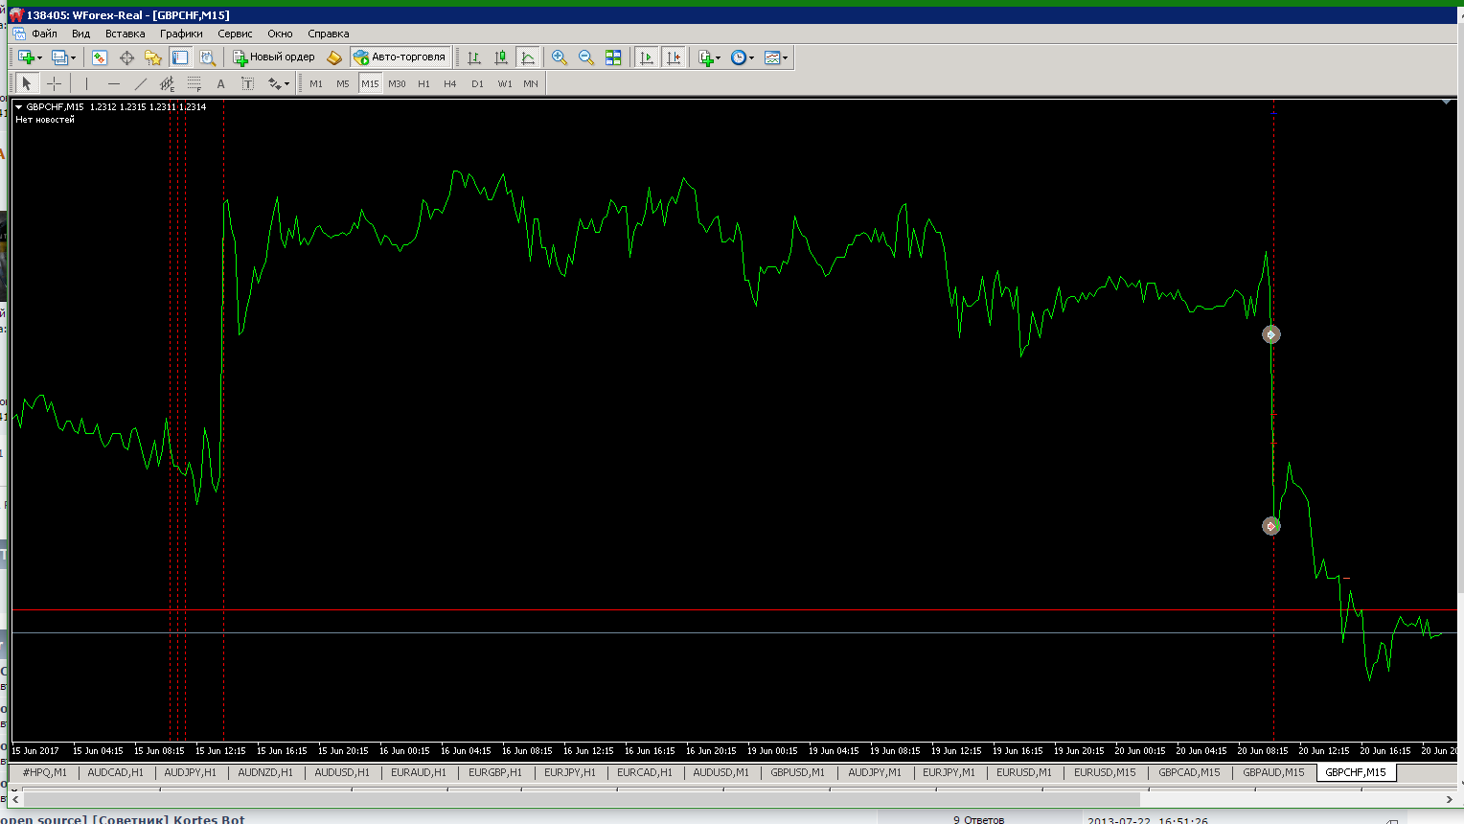Select the trendline tool
The height and width of the screenshot is (824, 1464).
pyautogui.click(x=140, y=83)
